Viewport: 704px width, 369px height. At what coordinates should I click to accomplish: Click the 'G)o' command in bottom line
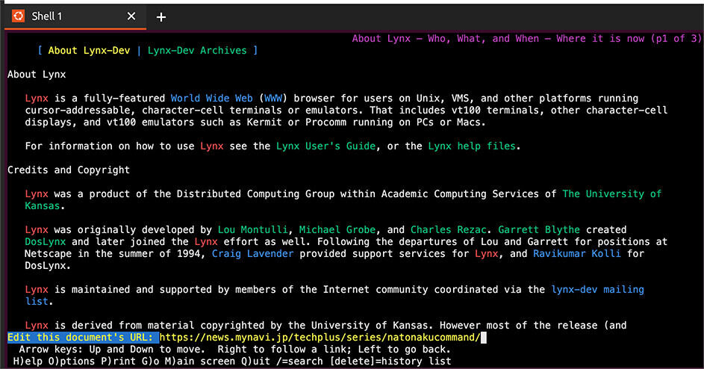[x=150, y=361]
